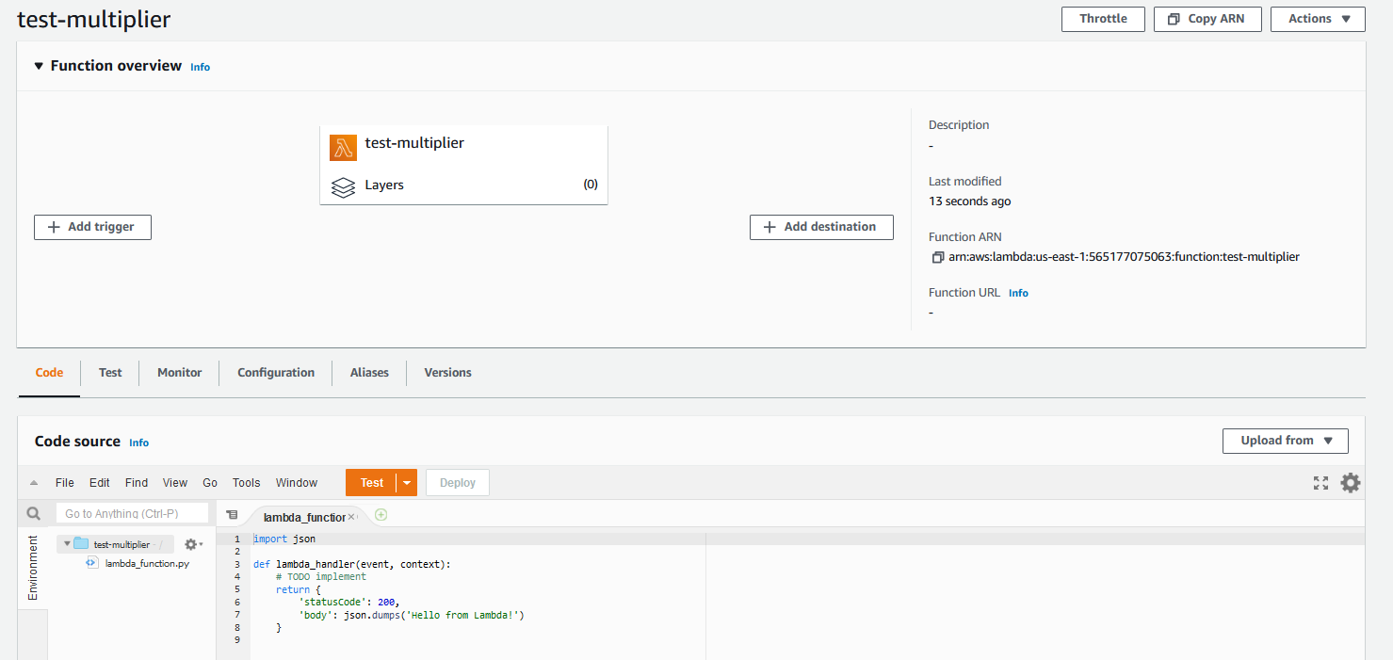This screenshot has width=1393, height=660.
Task: Toggle the Environment side panel tab
Action: [33, 568]
